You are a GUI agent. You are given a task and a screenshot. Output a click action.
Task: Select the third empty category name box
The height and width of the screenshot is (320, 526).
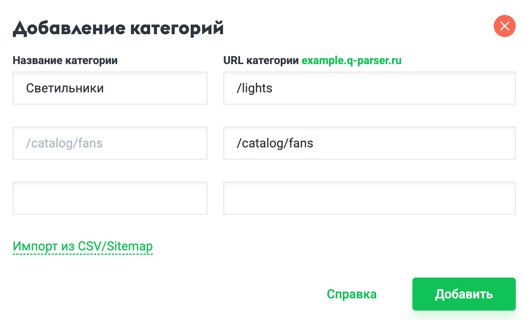(x=110, y=198)
